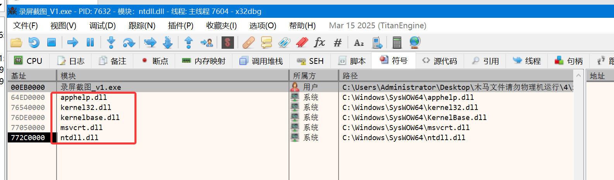Click the Trace into icon
Image resolution: width=614 pixels, height=180 pixels.
(150, 42)
